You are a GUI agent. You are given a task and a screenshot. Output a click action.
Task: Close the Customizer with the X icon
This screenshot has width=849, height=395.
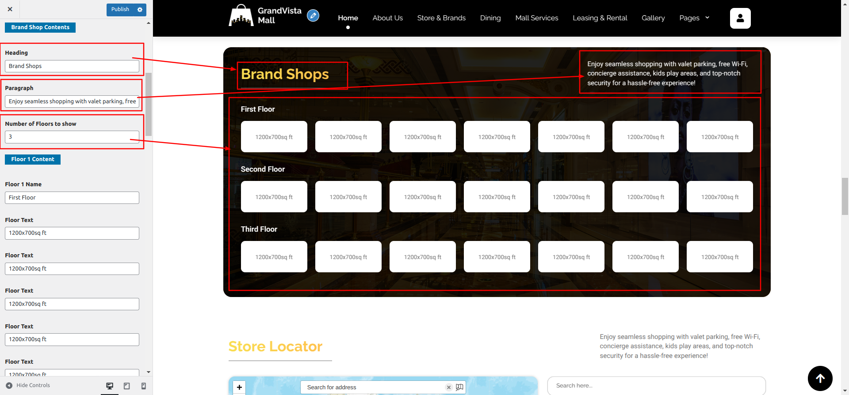point(10,9)
